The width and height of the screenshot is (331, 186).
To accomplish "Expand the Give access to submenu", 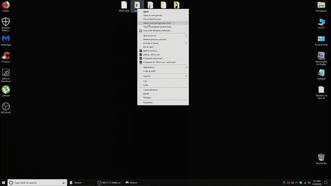I will tap(163, 36).
